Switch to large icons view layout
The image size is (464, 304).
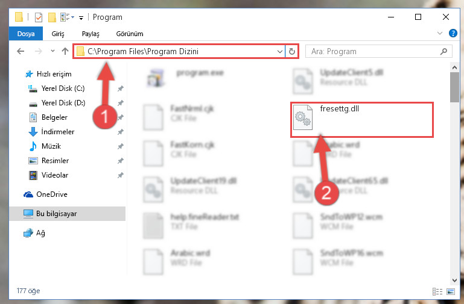coord(451,291)
